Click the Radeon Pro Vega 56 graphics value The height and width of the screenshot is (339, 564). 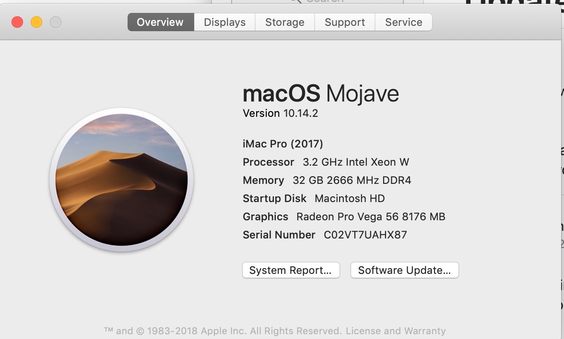tap(371, 217)
